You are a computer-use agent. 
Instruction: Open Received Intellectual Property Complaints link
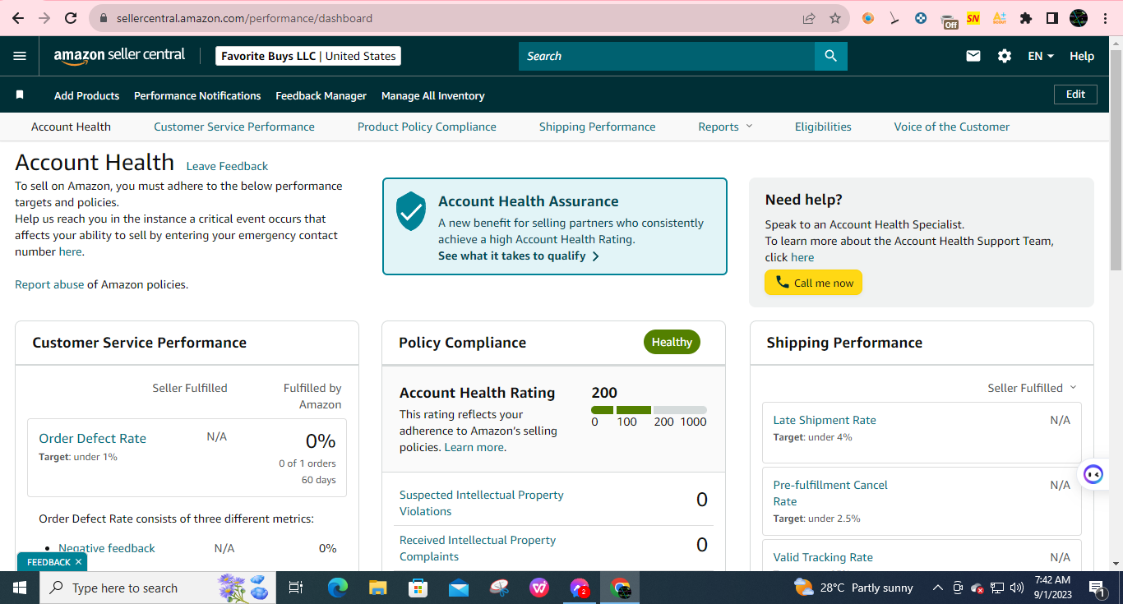[x=478, y=548]
